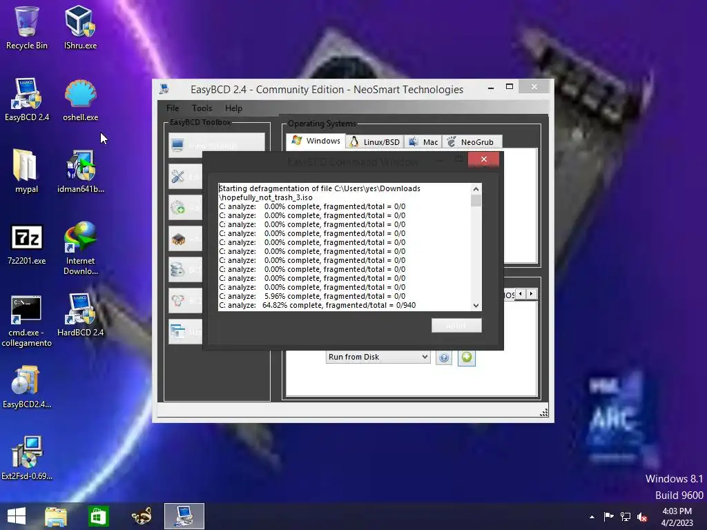
Task: Open the Windows Start button
Action: click(17, 516)
